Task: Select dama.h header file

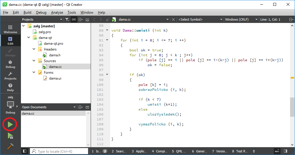Action: coord(55,55)
